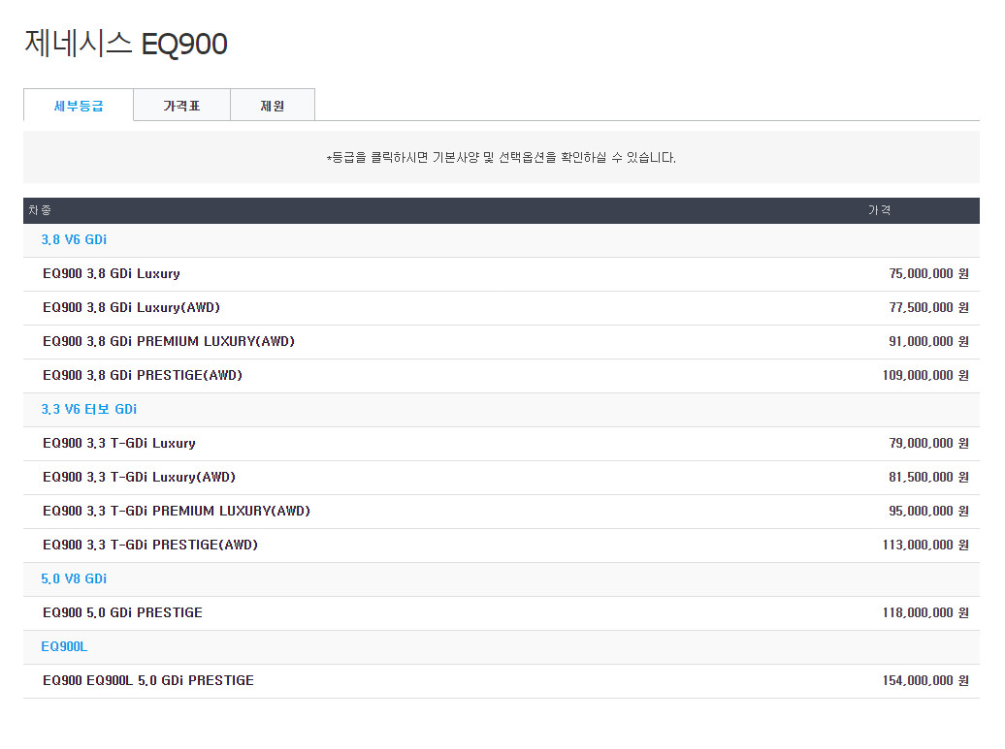Open EQ900 3.3 T-GDi PRESTIGE(AWD) trim
This screenshot has width=1005, height=749.
pos(150,545)
